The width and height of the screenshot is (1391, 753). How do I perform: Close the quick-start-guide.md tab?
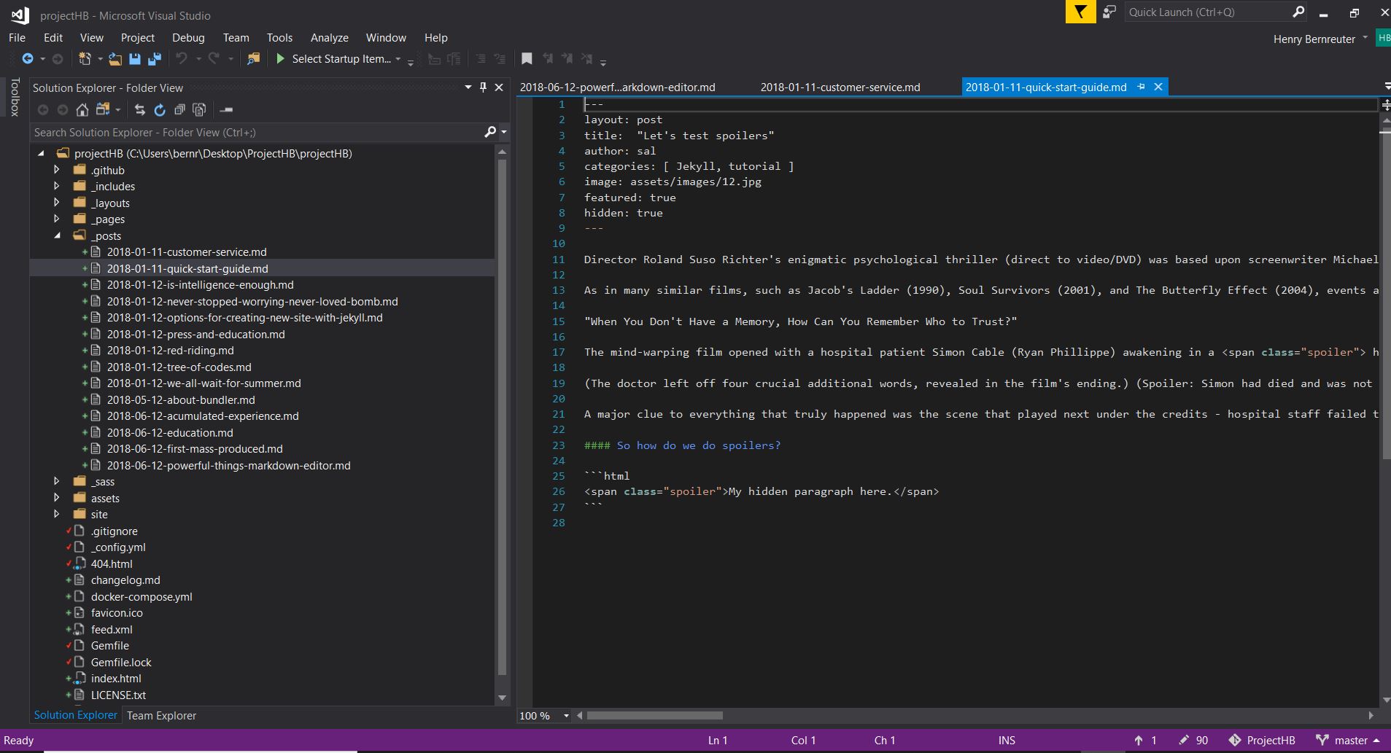(x=1158, y=87)
